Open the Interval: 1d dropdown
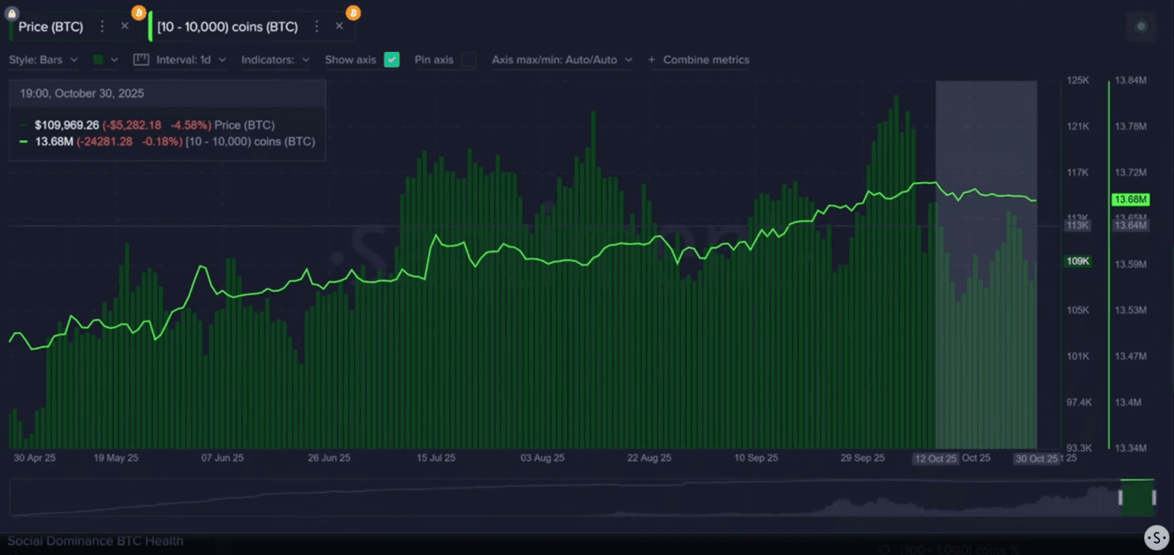The height and width of the screenshot is (555, 1174). coord(191,60)
